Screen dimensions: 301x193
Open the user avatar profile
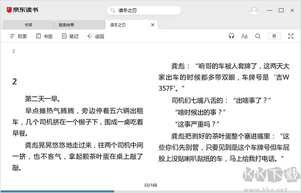(254, 11)
